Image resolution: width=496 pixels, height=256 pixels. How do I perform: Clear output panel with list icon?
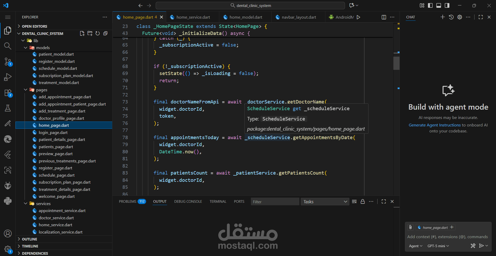pos(354,201)
